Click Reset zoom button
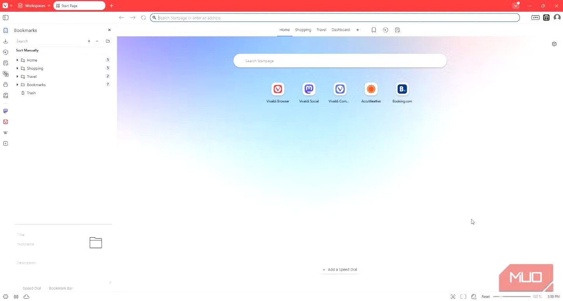Viewport: 563px width, 301px height. (485, 297)
